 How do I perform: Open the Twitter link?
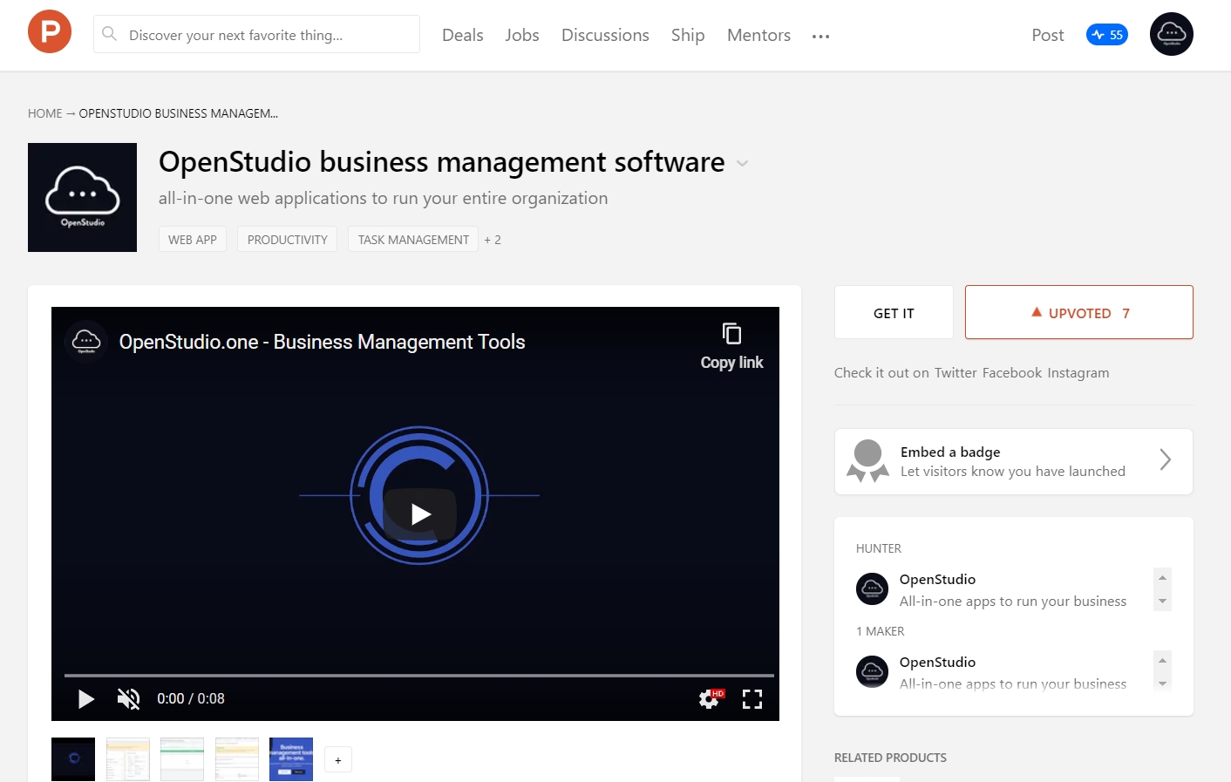pos(956,372)
